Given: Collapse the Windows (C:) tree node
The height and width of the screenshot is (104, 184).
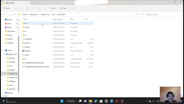Looking at the screenshot, I should tap(4, 54).
